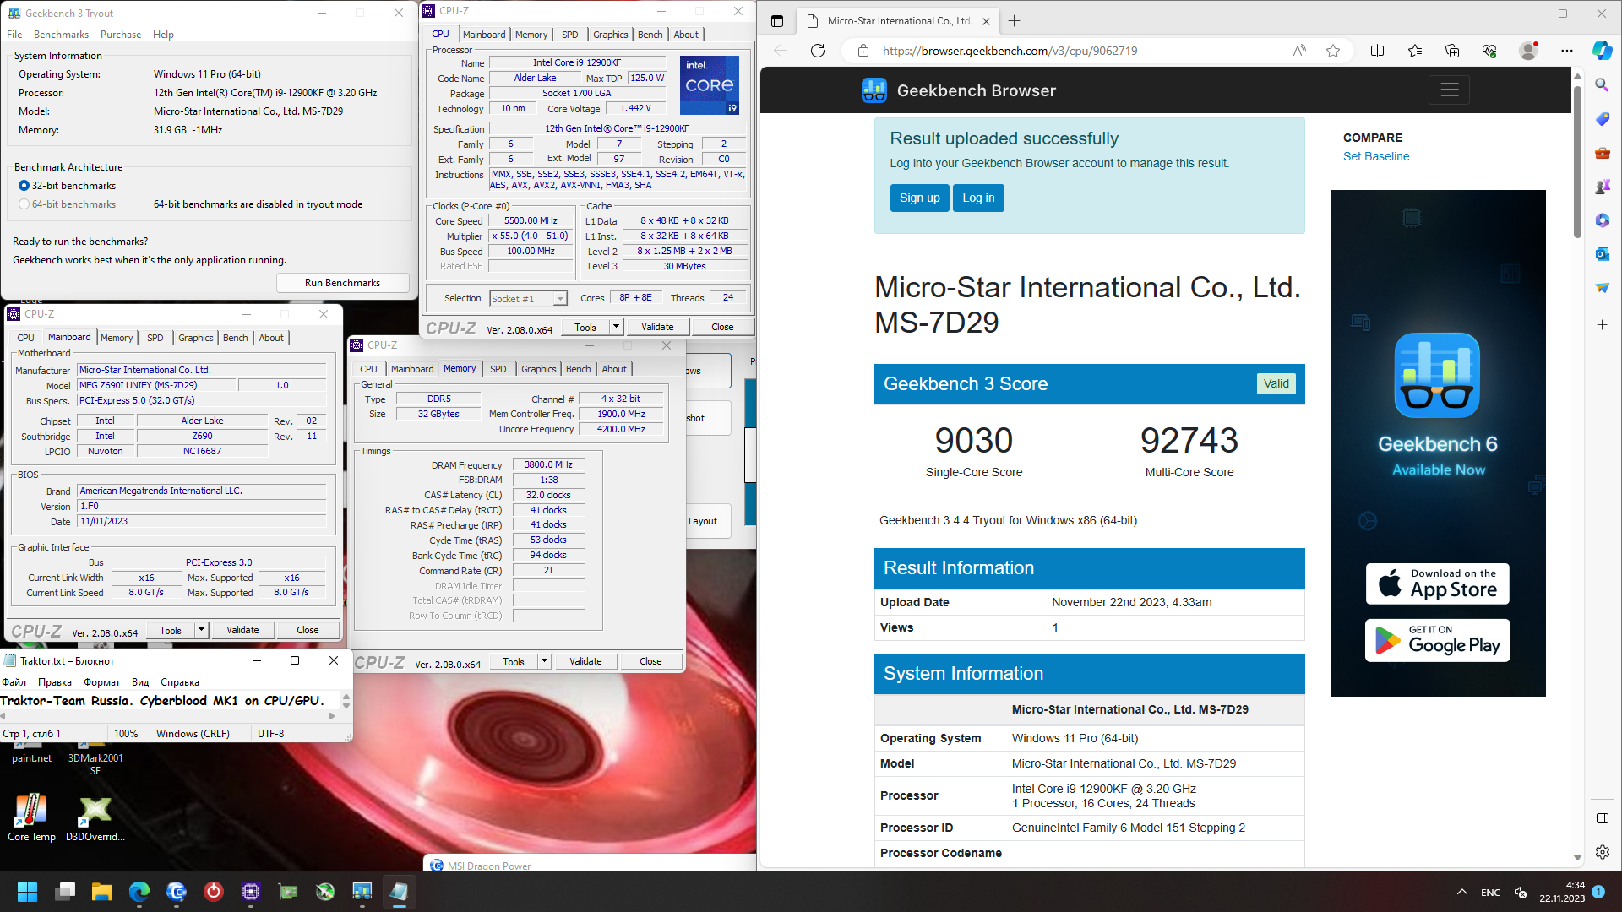Click Validate in CPU tab CPU-Z window

tap(657, 327)
